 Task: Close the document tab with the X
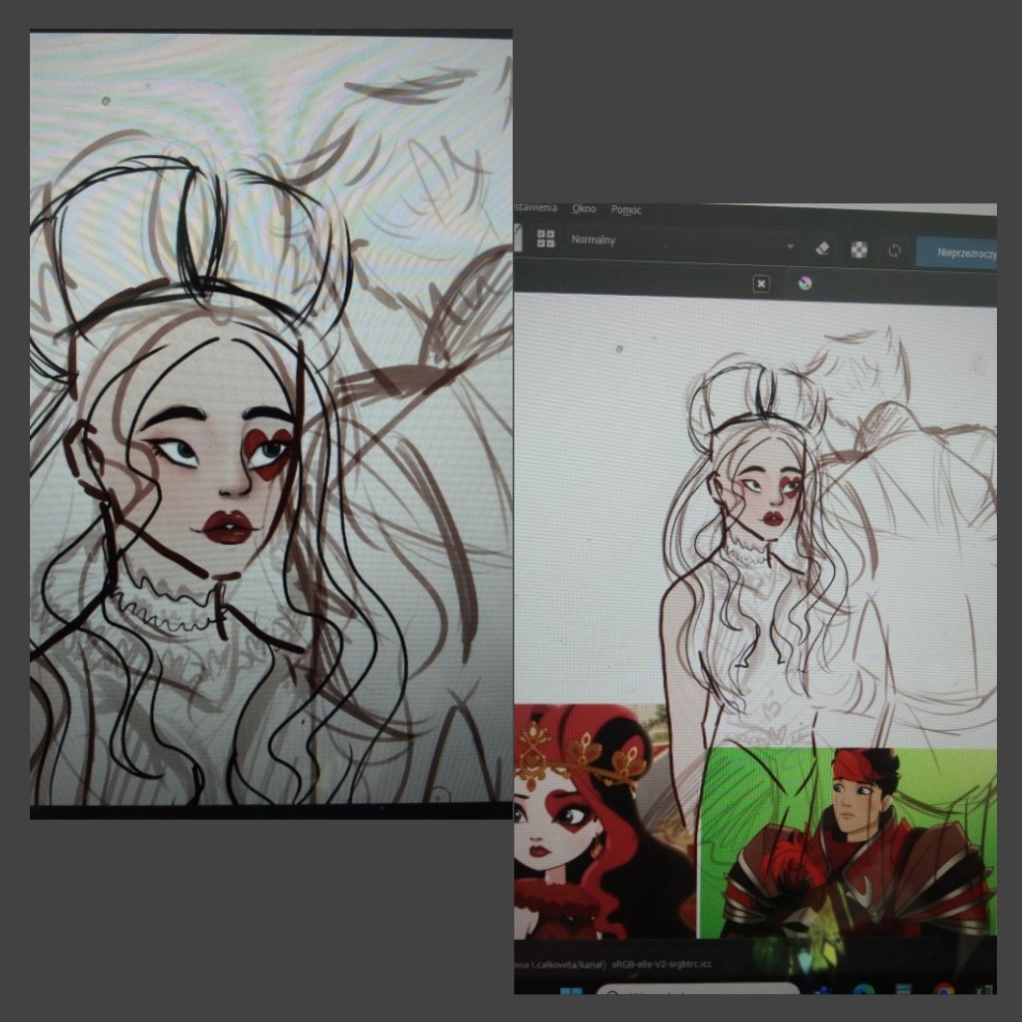(761, 283)
